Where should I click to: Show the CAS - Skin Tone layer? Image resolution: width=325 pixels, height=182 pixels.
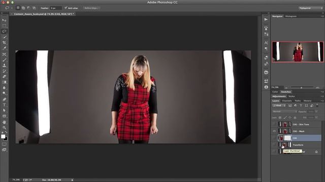coord(274,124)
